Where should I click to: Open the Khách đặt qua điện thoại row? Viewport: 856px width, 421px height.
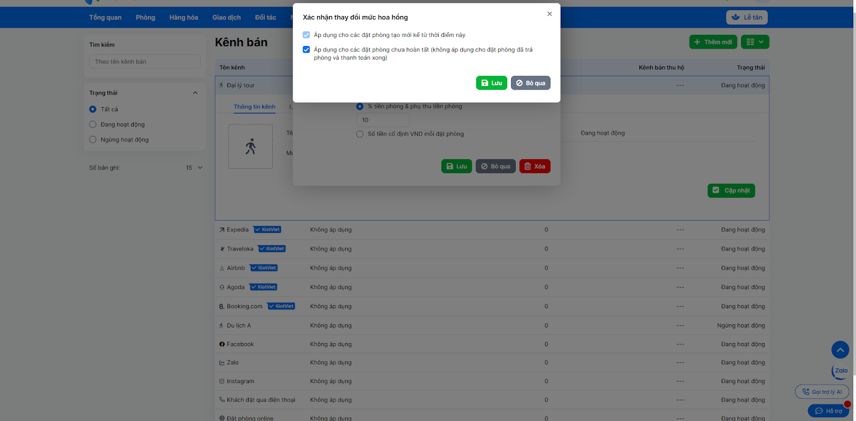point(492,400)
